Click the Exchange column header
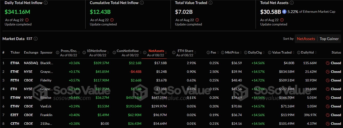 [31, 52]
